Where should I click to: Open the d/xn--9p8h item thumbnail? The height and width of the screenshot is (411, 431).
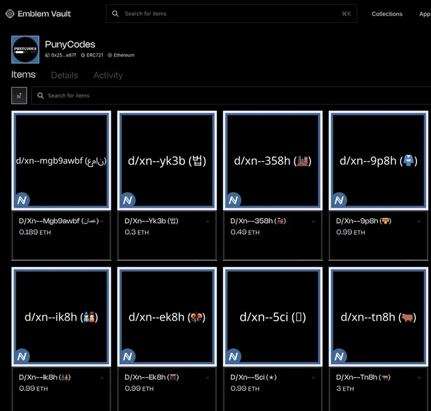coord(378,161)
